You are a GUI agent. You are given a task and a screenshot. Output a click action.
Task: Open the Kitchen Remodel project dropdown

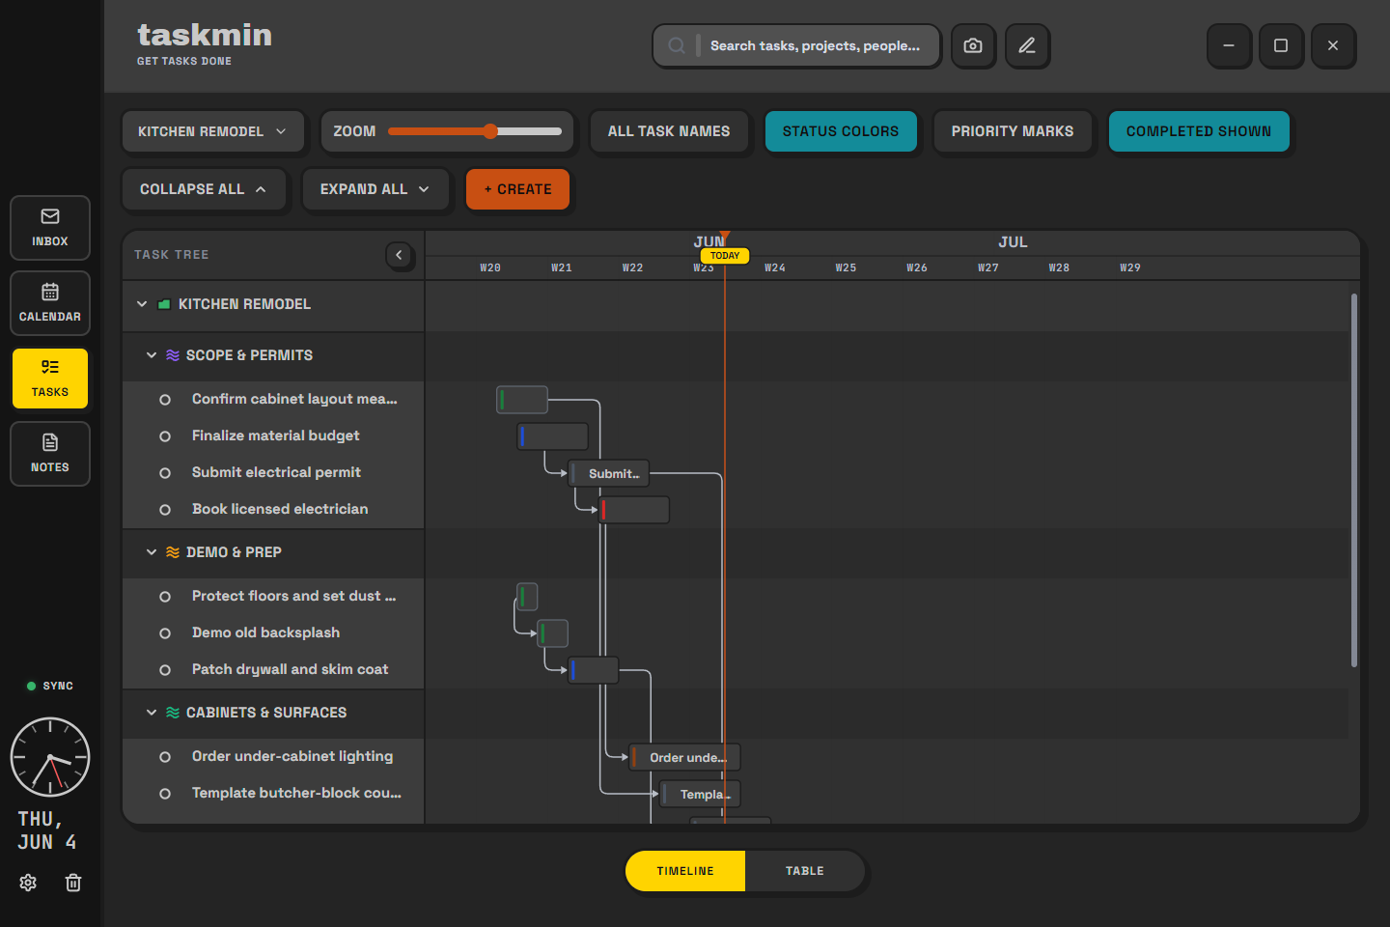[x=212, y=131]
